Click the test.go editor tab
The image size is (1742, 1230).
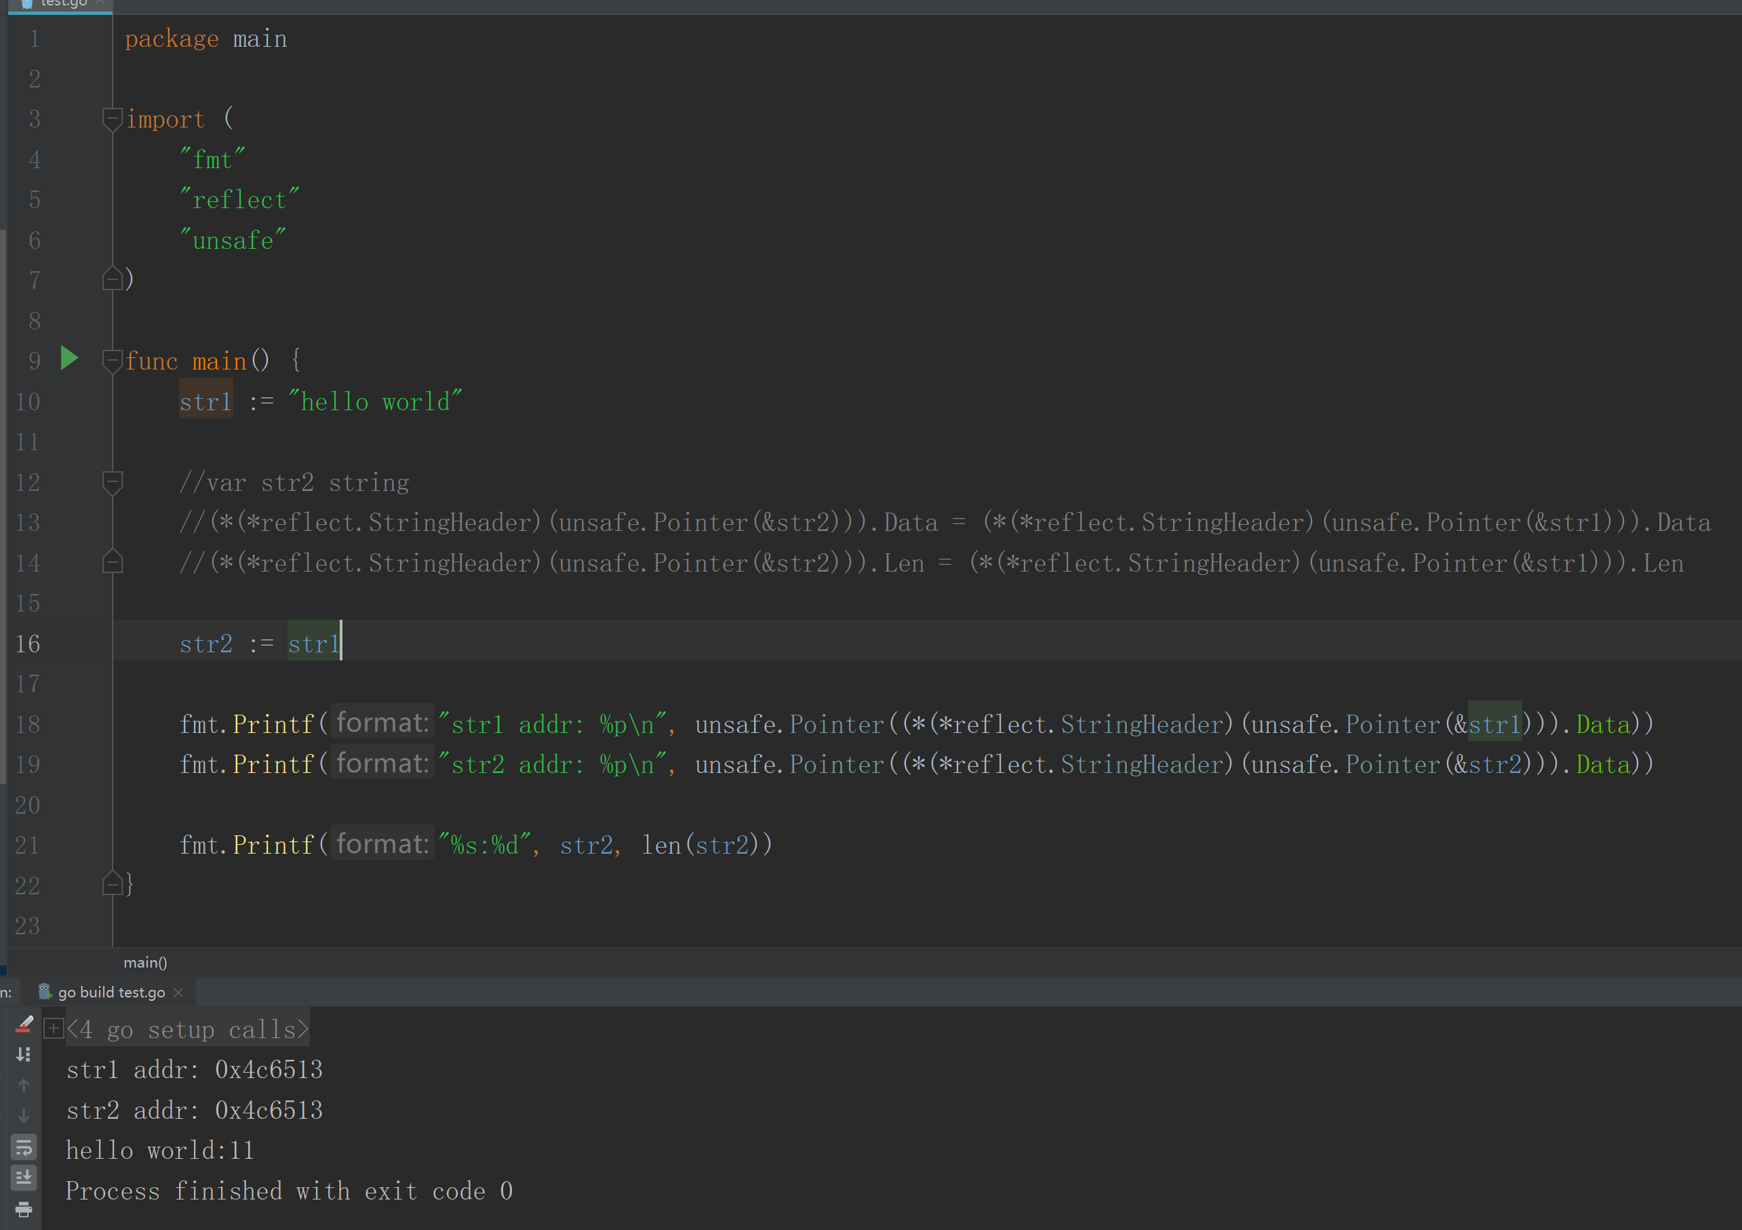(x=63, y=4)
